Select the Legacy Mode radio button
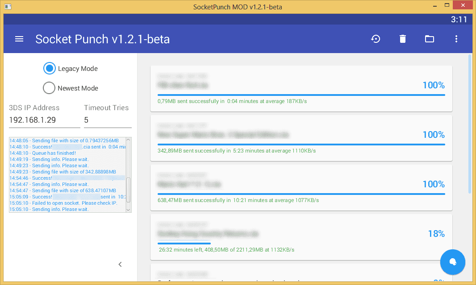The height and width of the screenshot is (285, 476). pyautogui.click(x=49, y=69)
